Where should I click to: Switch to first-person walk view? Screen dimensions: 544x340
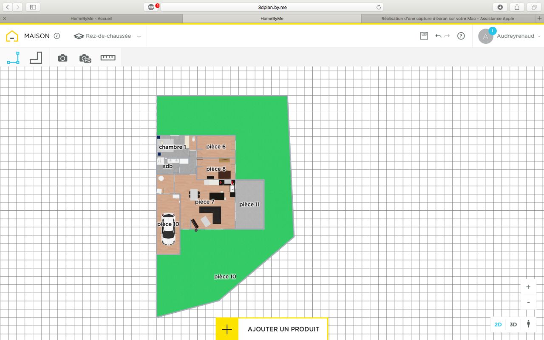click(528, 324)
